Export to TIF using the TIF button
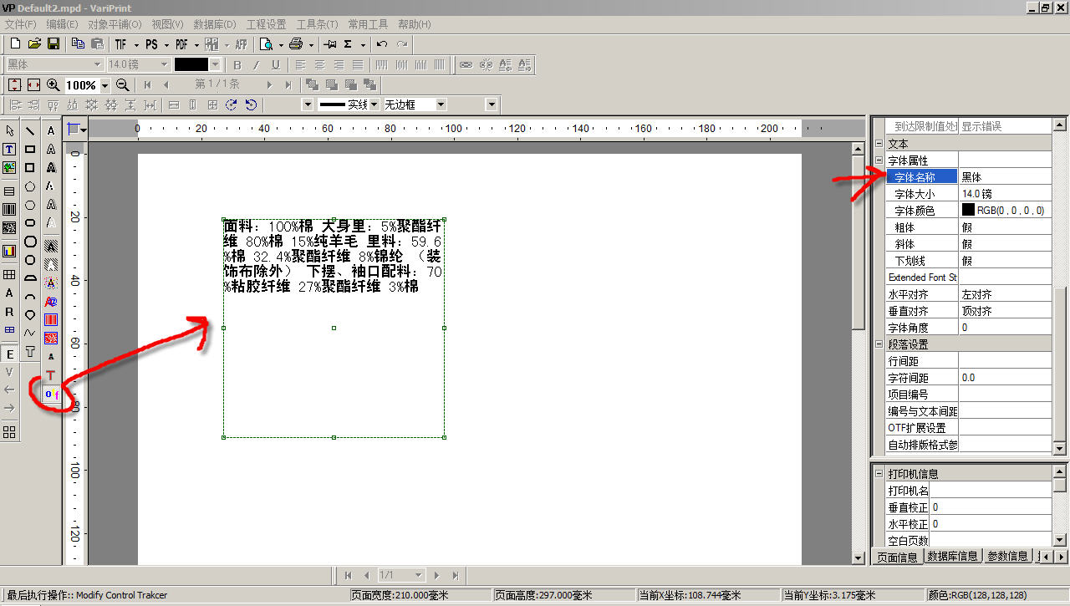Image resolution: width=1070 pixels, height=606 pixels. (x=121, y=44)
